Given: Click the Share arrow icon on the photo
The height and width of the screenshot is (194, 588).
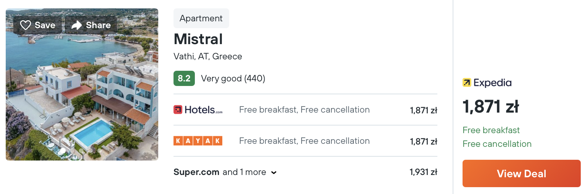Looking at the screenshot, I should (x=77, y=25).
